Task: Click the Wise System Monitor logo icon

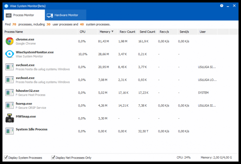Action: pyautogui.click(x=6, y=6)
